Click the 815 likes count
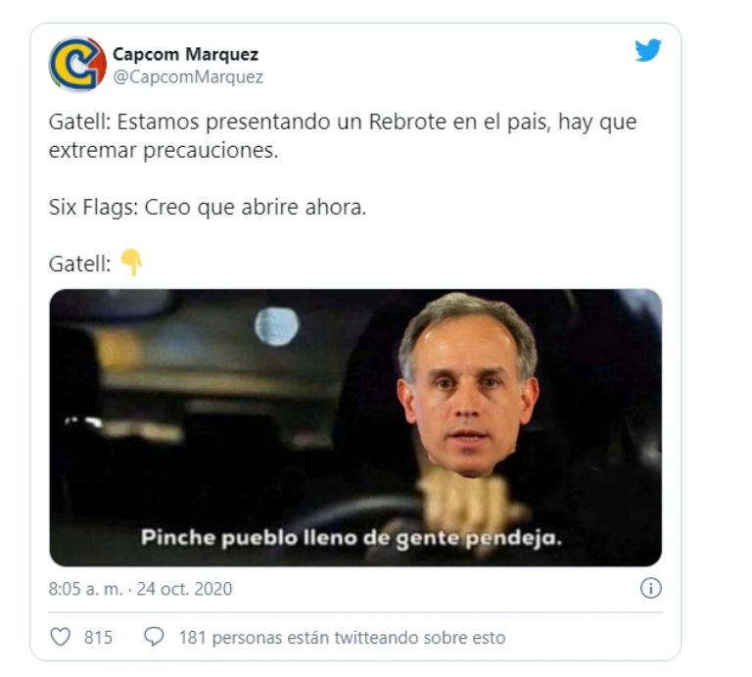 [x=98, y=638]
